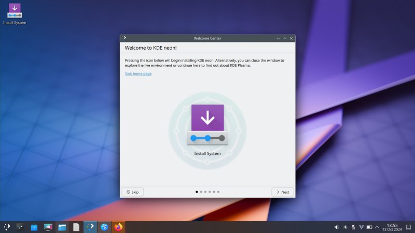415x233 pixels.
Task: Minimize the Welcome Center window
Action: [x=278, y=38]
